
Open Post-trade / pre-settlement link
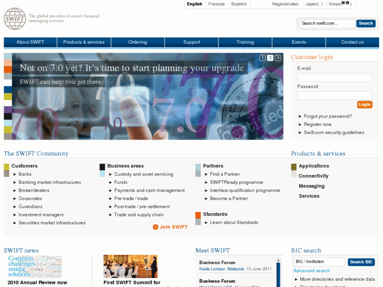coord(142,206)
